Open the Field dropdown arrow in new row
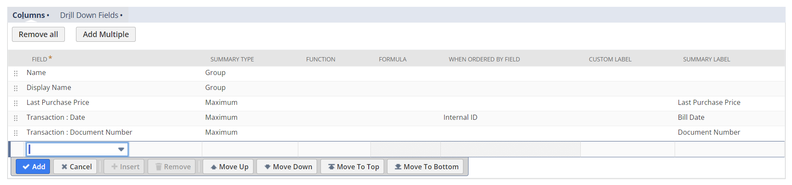 pyautogui.click(x=121, y=149)
